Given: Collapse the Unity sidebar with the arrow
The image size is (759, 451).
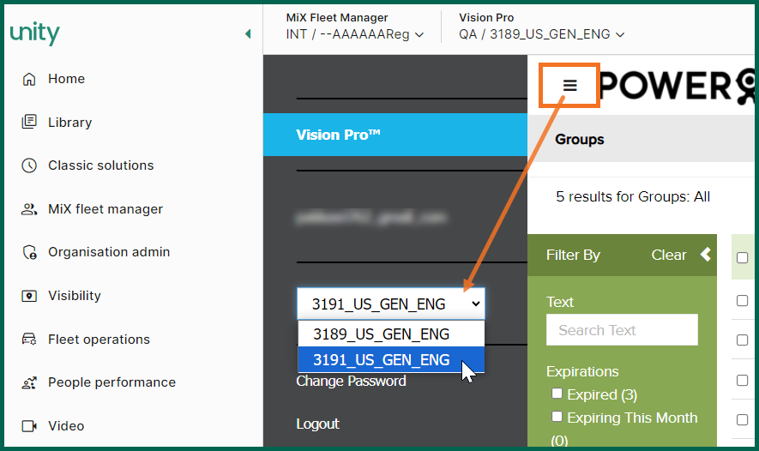Looking at the screenshot, I should (248, 34).
